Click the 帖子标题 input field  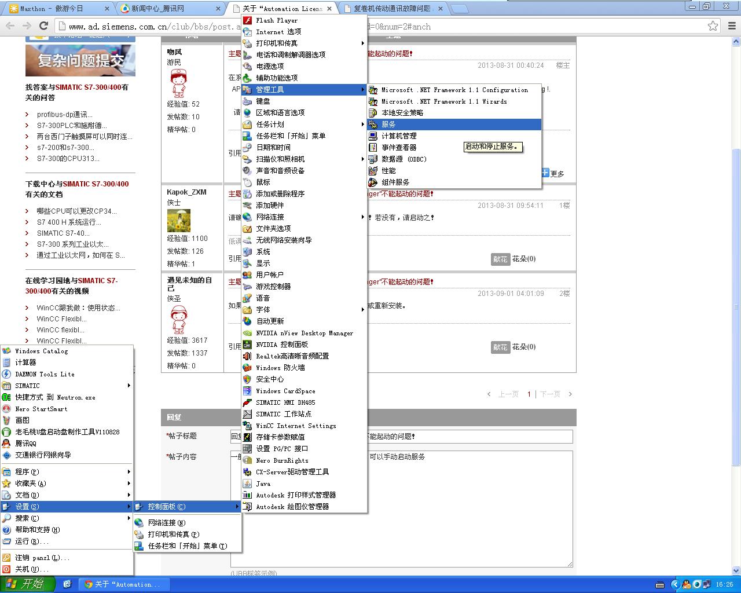[402, 437]
